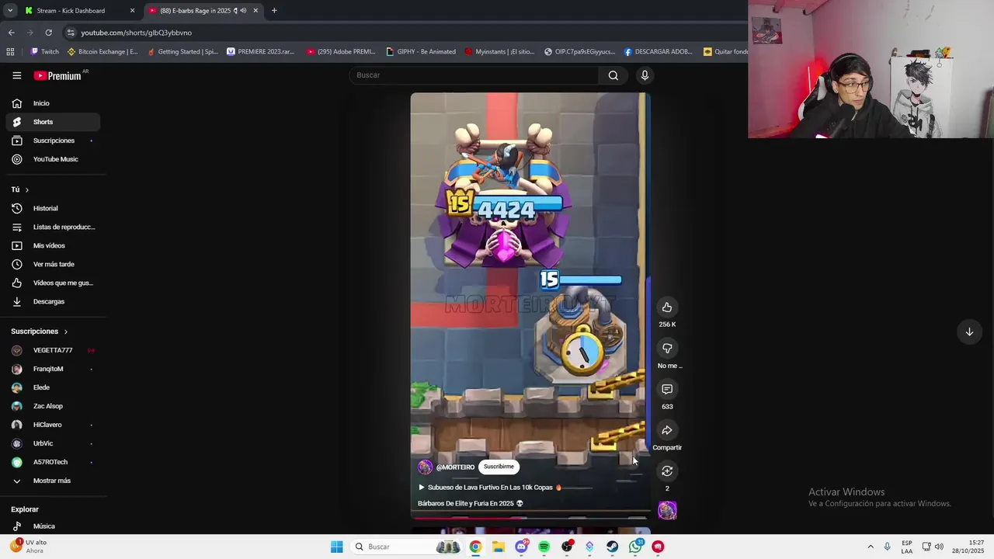
Task: Open Descargas in sidebar
Action: [53, 301]
